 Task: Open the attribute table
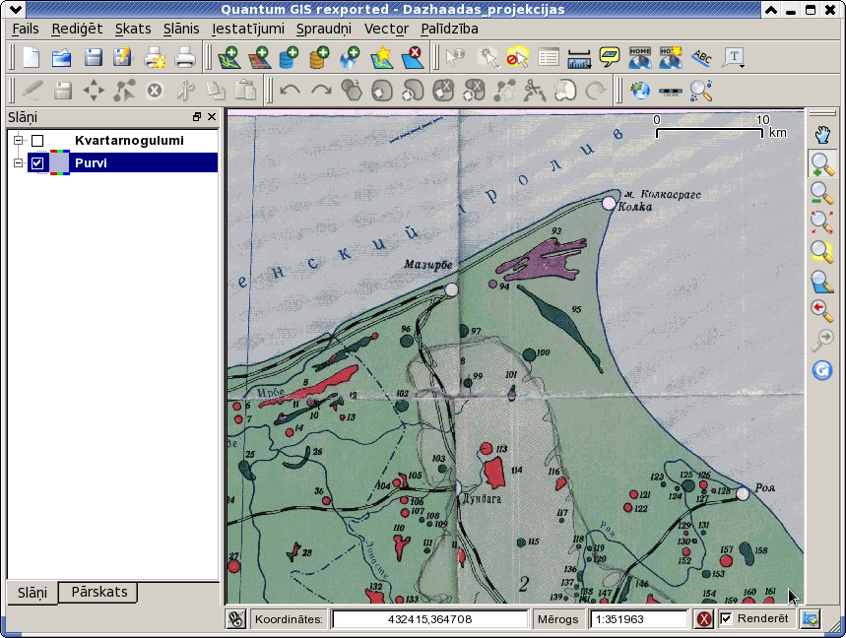549,57
